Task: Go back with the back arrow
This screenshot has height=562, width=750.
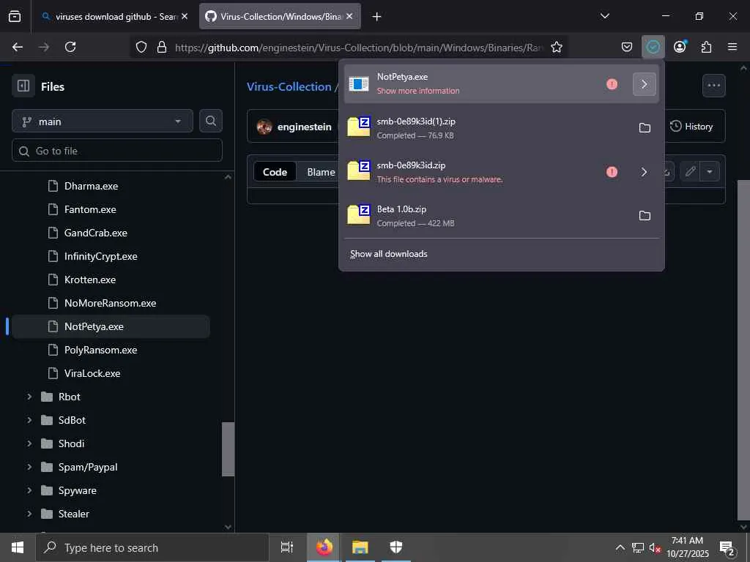Action: (18, 47)
